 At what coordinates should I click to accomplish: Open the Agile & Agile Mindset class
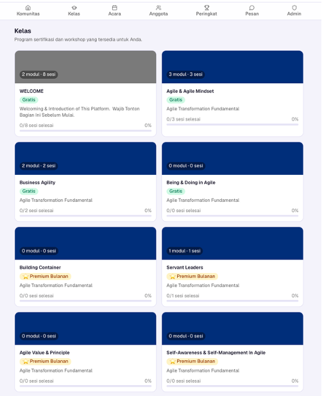pyautogui.click(x=190, y=91)
